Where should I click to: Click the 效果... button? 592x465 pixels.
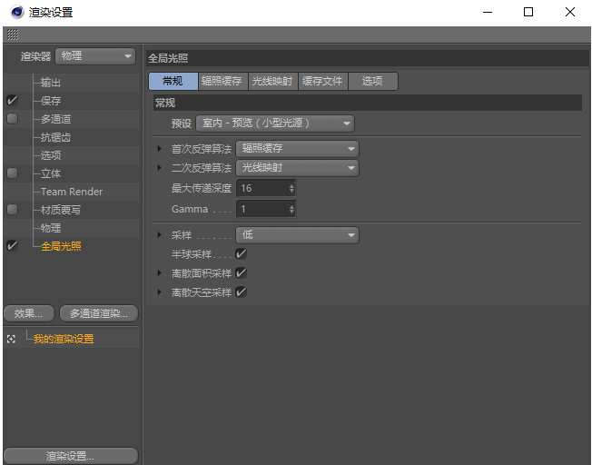point(29,313)
